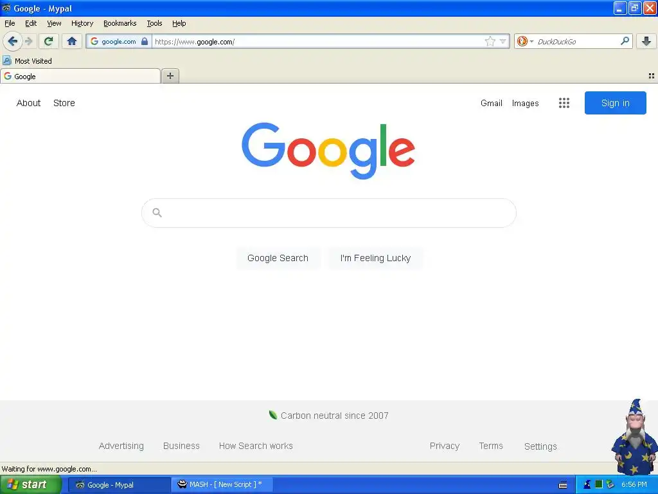Image resolution: width=658 pixels, height=494 pixels.
Task: Click the URL address bar
Action: tap(319, 41)
